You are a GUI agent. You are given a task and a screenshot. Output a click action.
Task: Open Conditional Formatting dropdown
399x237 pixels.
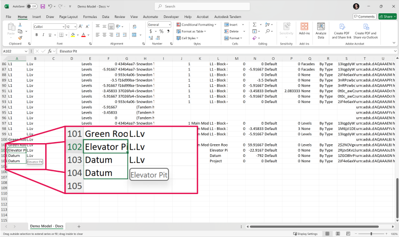click(x=196, y=24)
